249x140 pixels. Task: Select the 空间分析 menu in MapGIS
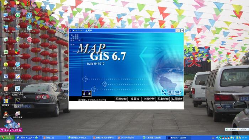(149, 99)
